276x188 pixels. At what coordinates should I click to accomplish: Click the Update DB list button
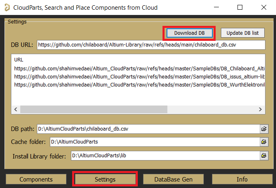242,33
